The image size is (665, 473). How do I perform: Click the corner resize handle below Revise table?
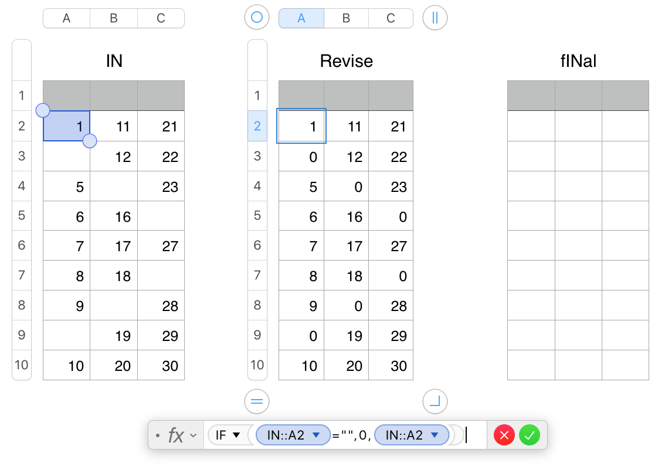pyautogui.click(x=435, y=401)
